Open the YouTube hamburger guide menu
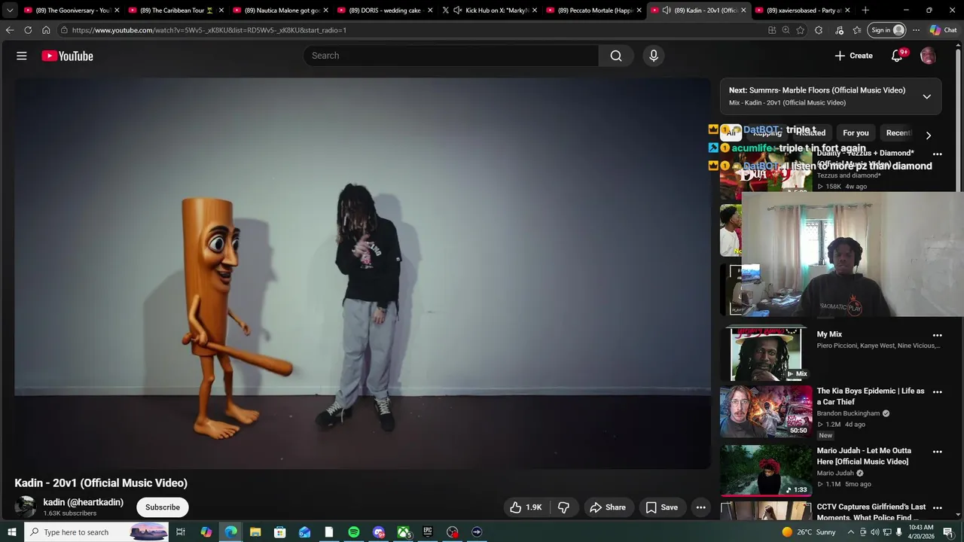Image resolution: width=964 pixels, height=542 pixels. pyautogui.click(x=22, y=56)
